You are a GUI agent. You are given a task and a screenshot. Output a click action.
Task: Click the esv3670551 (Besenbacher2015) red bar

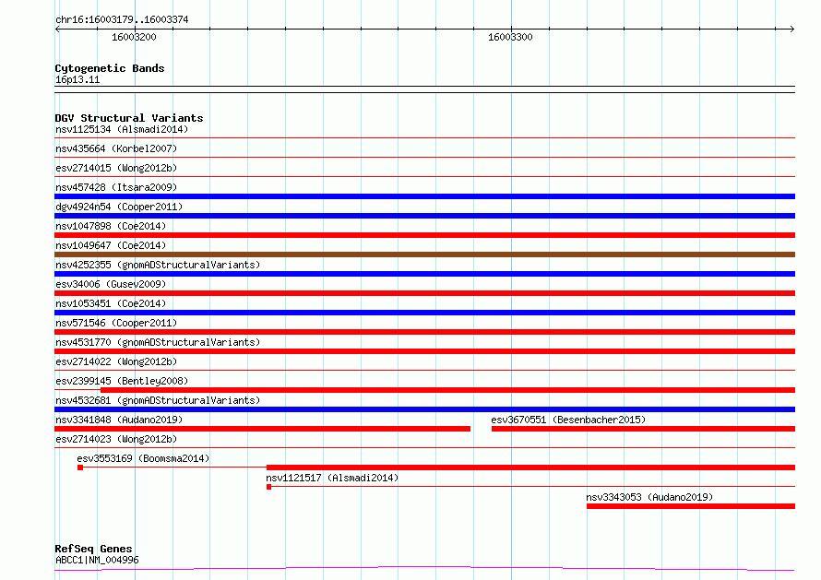(644, 429)
